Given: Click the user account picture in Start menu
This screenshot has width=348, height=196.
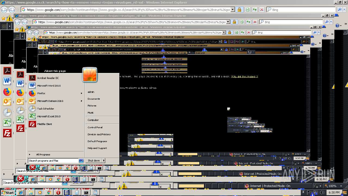Looking at the screenshot, I should tap(90, 75).
